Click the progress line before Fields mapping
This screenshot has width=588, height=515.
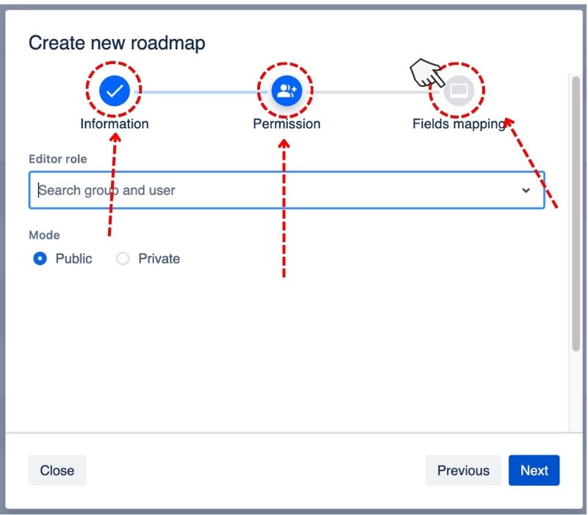pyautogui.click(x=367, y=92)
